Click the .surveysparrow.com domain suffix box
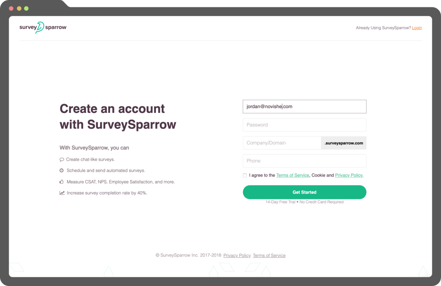The height and width of the screenshot is (286, 441). [x=344, y=143]
